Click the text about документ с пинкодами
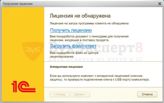 pyautogui.click(x=89, y=38)
